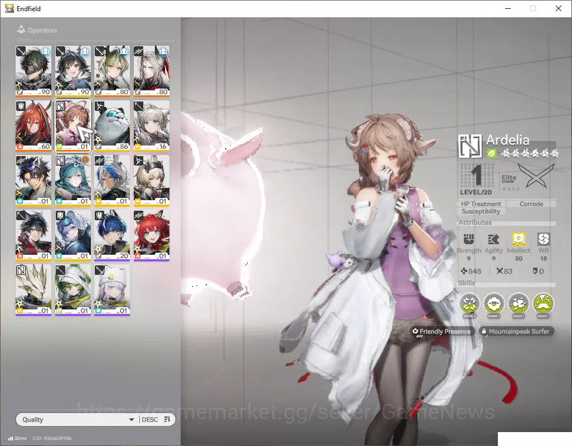The width and height of the screenshot is (572, 446).
Task: Click the network ping 20ms indicator
Action: pyautogui.click(x=17, y=438)
